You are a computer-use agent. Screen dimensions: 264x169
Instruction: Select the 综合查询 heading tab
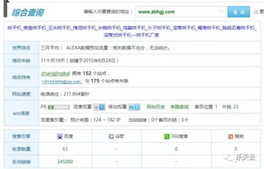pyautogui.click(x=28, y=12)
